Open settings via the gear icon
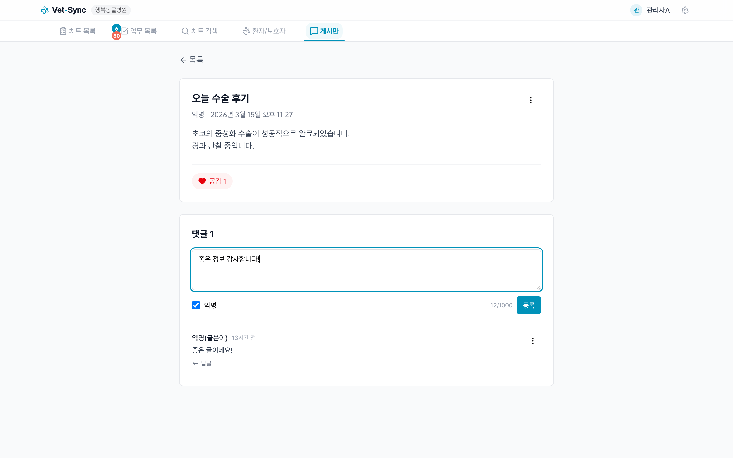 (x=685, y=10)
